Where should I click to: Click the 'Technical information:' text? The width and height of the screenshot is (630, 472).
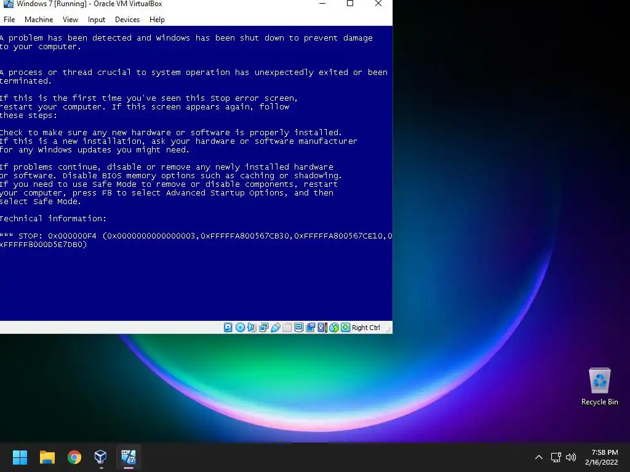[53, 218]
